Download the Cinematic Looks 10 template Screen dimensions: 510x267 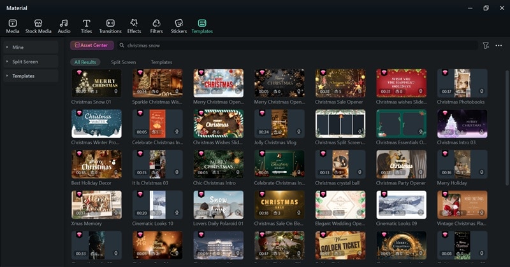click(177, 213)
